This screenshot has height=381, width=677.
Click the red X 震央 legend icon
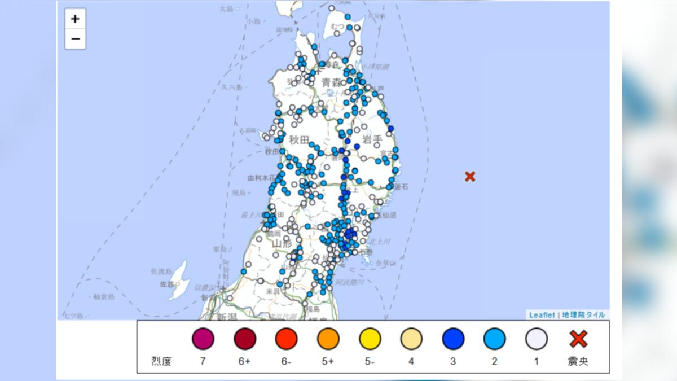(x=578, y=339)
